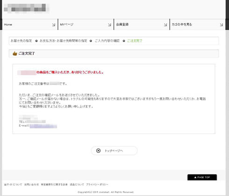Click the arrow icon beside 会員登録
This screenshot has height=196, width=229.
click(165, 25)
